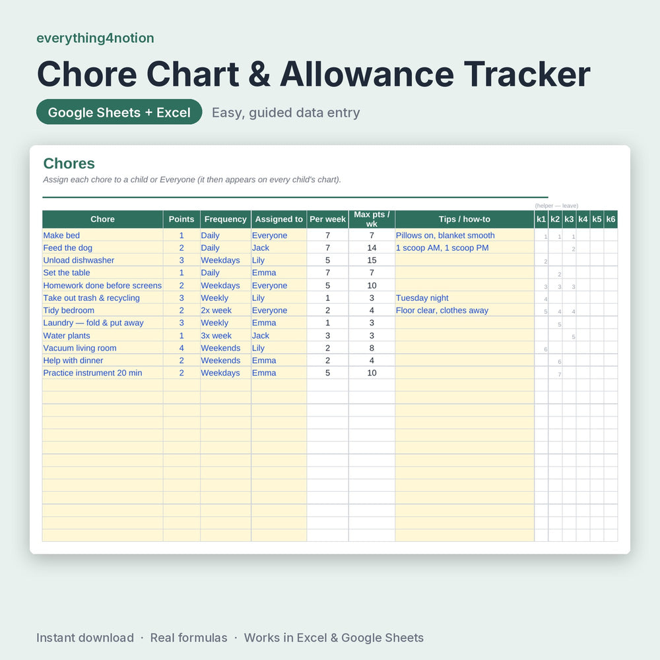Viewport: 660px width, 660px height.
Task: Click the k4 helper column header
Action: [x=583, y=219]
